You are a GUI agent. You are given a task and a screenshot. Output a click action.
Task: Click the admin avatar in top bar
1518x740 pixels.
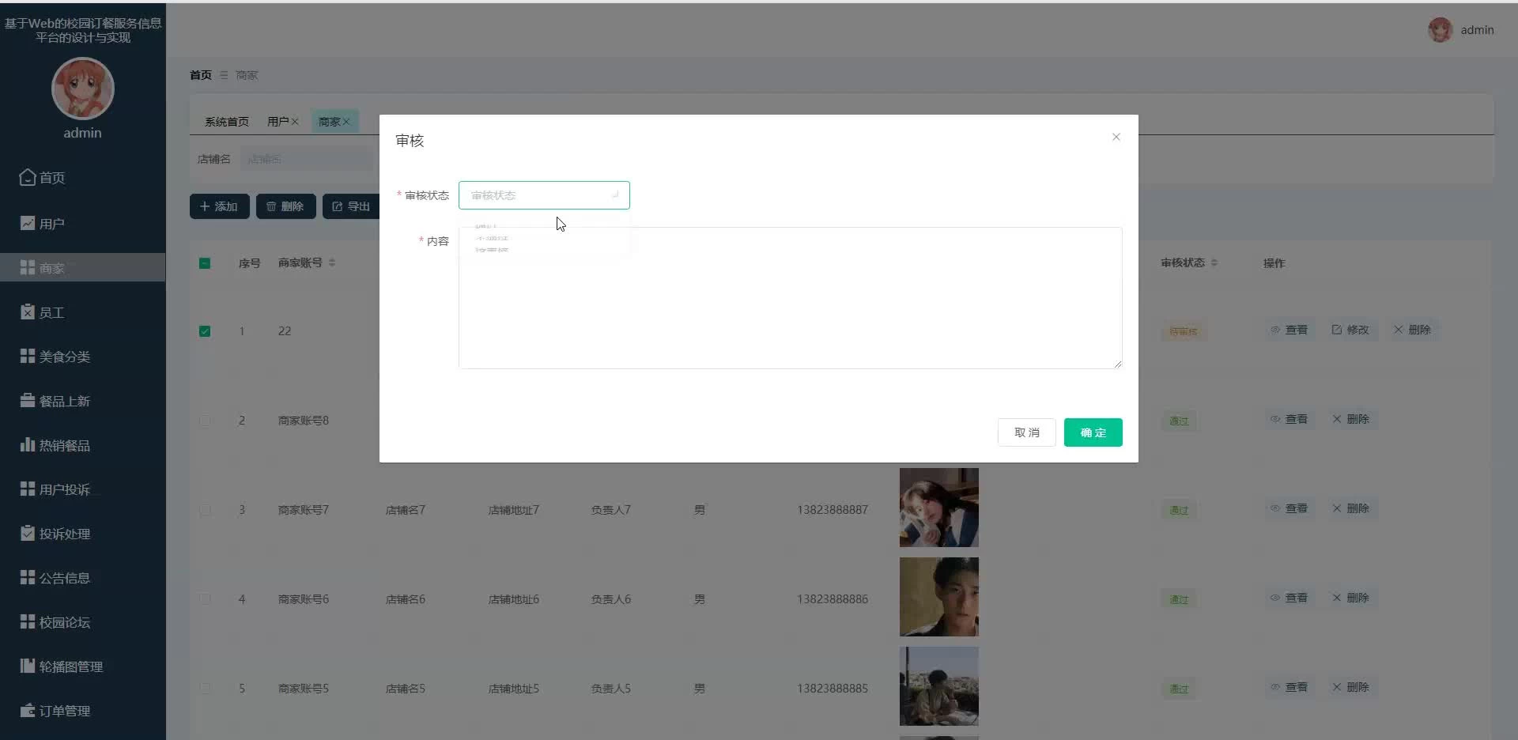pos(1441,30)
